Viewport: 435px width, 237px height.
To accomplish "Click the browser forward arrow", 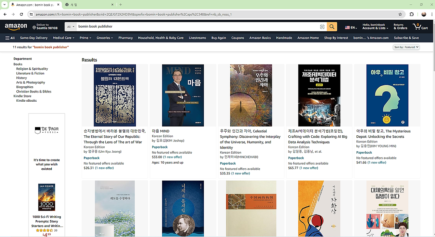I will 13,14.
